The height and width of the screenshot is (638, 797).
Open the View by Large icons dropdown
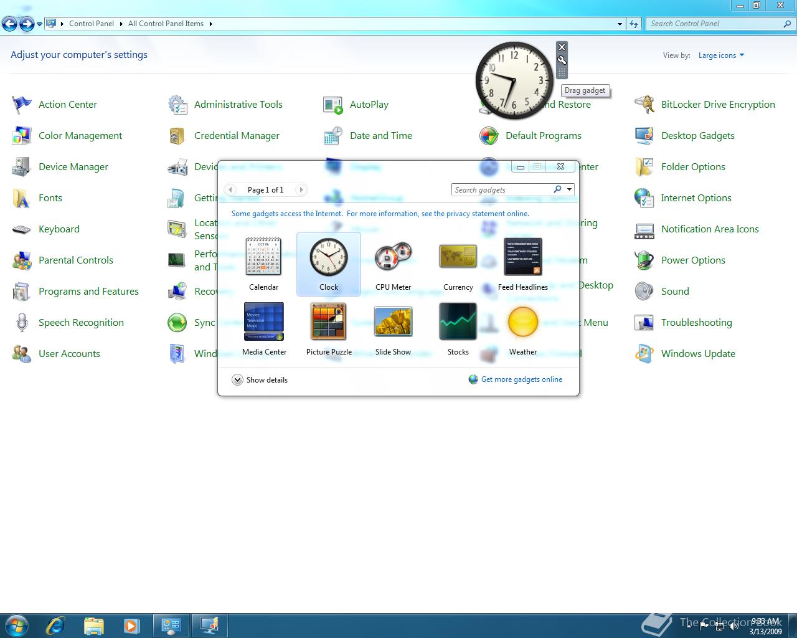[721, 55]
